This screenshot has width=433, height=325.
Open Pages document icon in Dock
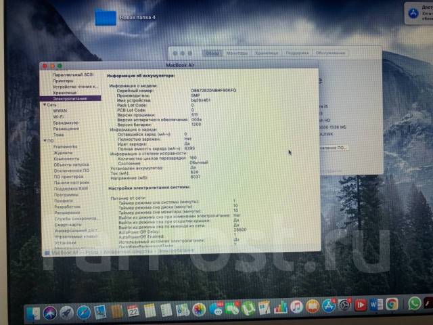pos(265,308)
